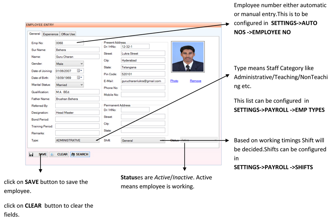Click the empty Referred By field
335x219 pixels.
point(77,106)
